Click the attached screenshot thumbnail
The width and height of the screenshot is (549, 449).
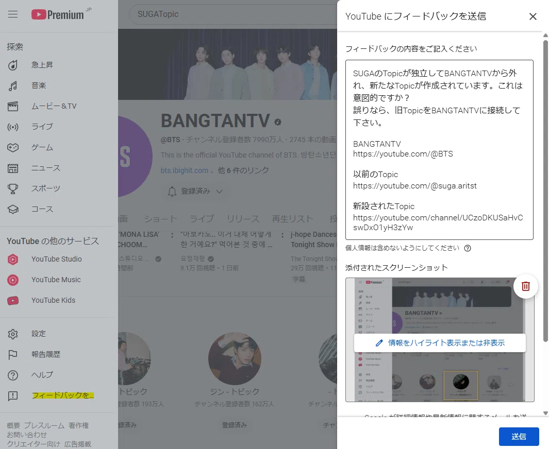click(439, 340)
